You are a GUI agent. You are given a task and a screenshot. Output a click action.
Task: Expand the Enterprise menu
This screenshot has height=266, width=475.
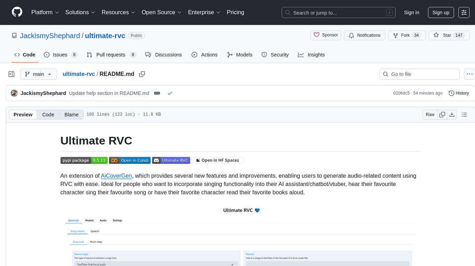click(204, 12)
